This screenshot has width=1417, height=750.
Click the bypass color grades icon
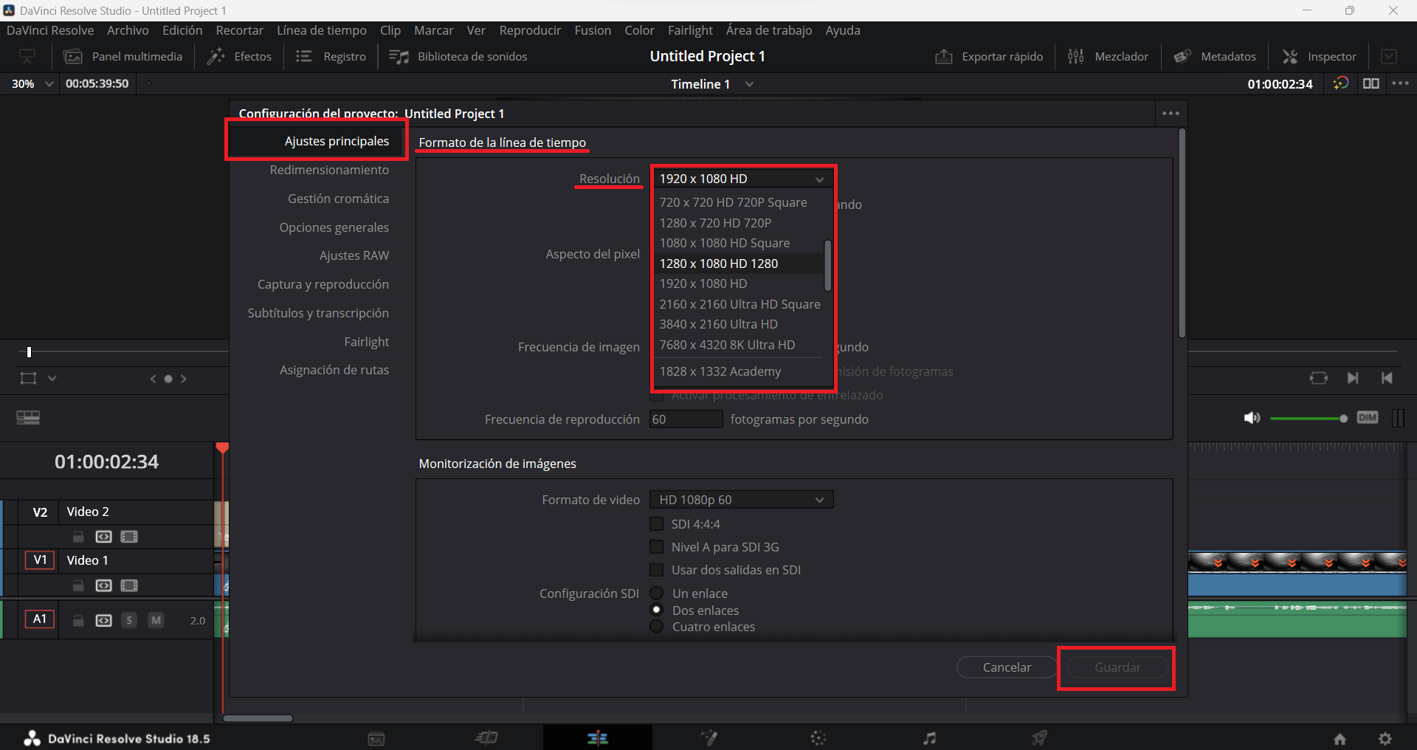click(1341, 83)
